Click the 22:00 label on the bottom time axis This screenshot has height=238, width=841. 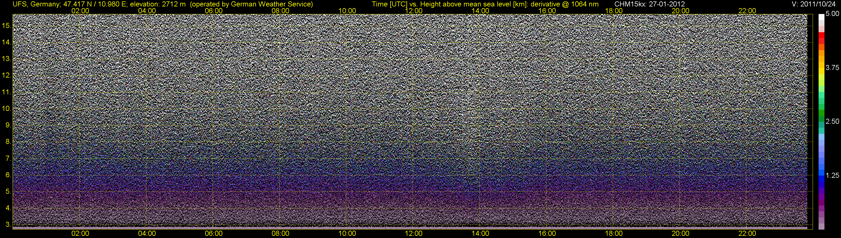pos(747,234)
